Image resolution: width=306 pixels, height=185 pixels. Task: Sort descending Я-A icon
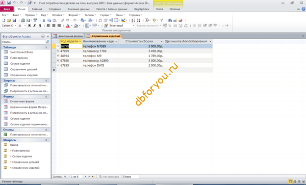138,20
